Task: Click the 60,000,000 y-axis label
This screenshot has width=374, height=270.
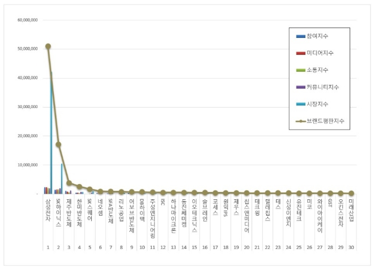Action: click(27, 19)
